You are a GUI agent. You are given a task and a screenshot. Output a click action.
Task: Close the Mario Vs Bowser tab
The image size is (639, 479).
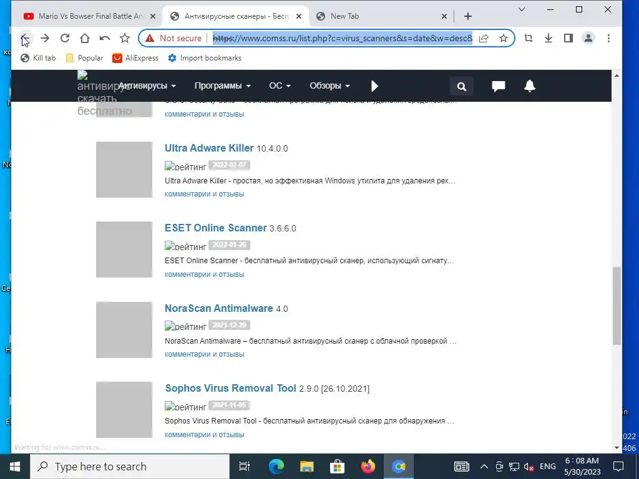[153, 16]
